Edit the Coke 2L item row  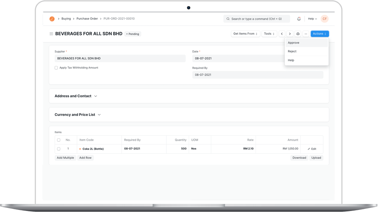(312, 149)
